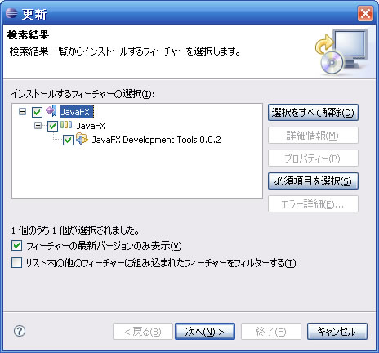Screen dimensions: 379x353
Task: Select the second-level JavaFX tree item
Action: tap(91, 126)
